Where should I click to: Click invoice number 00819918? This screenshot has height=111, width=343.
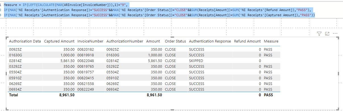(85, 55)
